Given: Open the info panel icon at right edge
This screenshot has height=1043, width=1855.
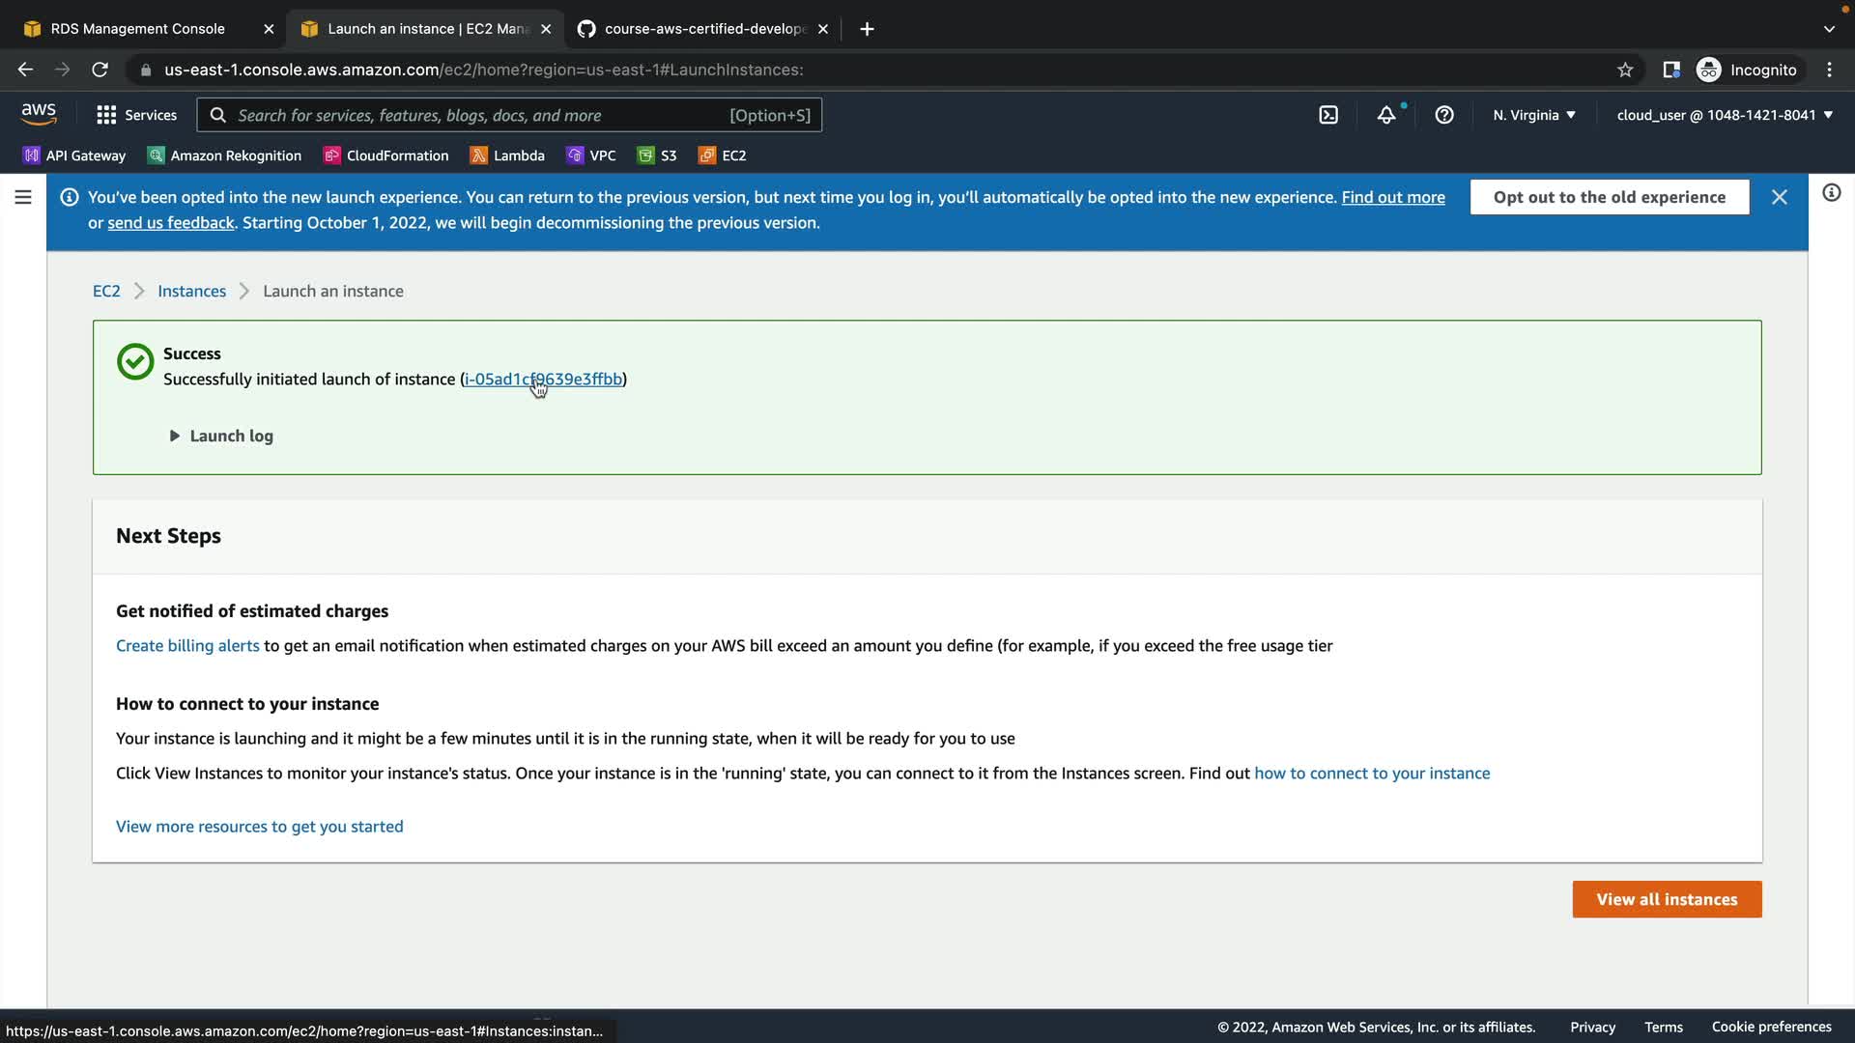Looking at the screenshot, I should click(1831, 193).
